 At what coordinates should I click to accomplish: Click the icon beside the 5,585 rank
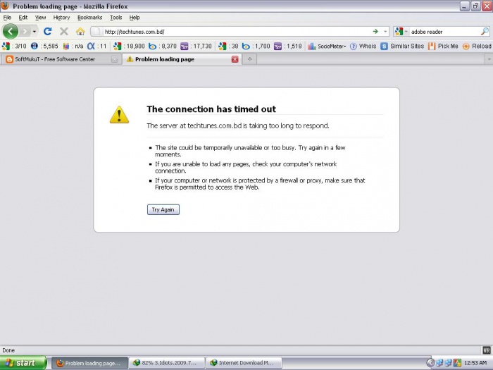point(35,47)
